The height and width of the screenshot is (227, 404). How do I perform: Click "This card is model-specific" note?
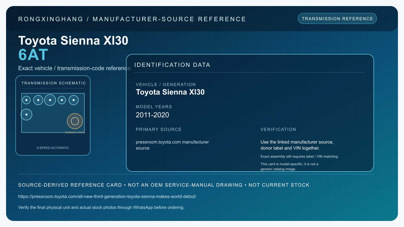point(289,166)
